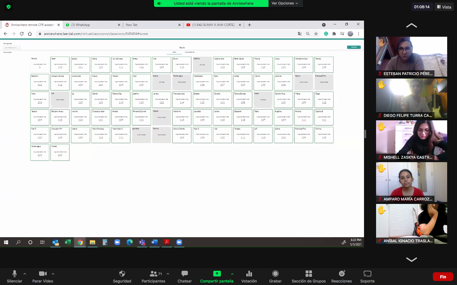The width and height of the screenshot is (457, 285).
Task: Turn off camera with Parar Video
Action: 43,274
